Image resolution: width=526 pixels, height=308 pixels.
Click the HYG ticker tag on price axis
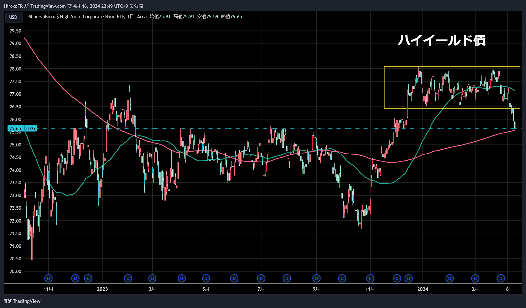(x=31, y=128)
